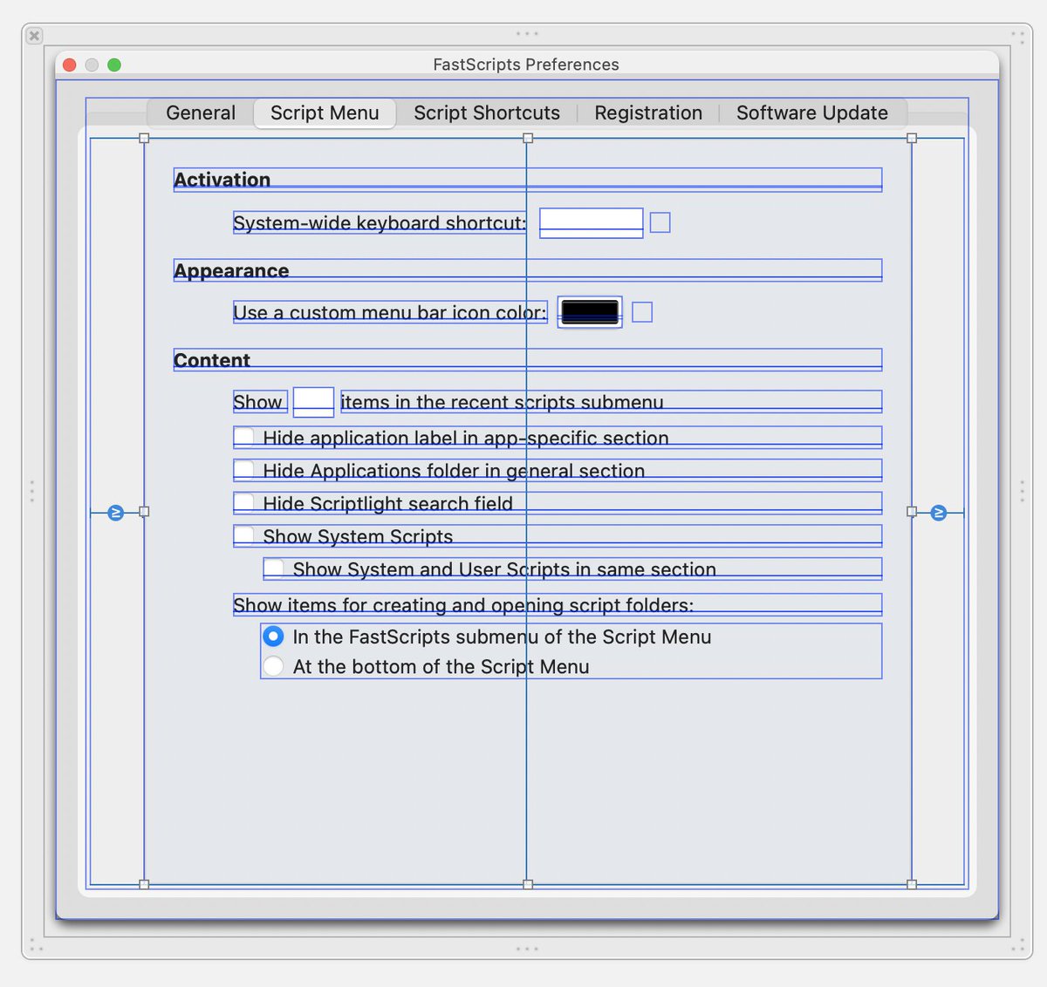Viewport: 1047px width, 987px height.
Task: Click the System-wide keyboard shortcut label
Action: coord(380,223)
